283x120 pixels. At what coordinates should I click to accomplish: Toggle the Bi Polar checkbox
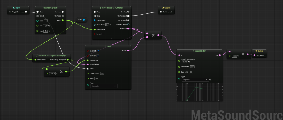tap(98, 56)
